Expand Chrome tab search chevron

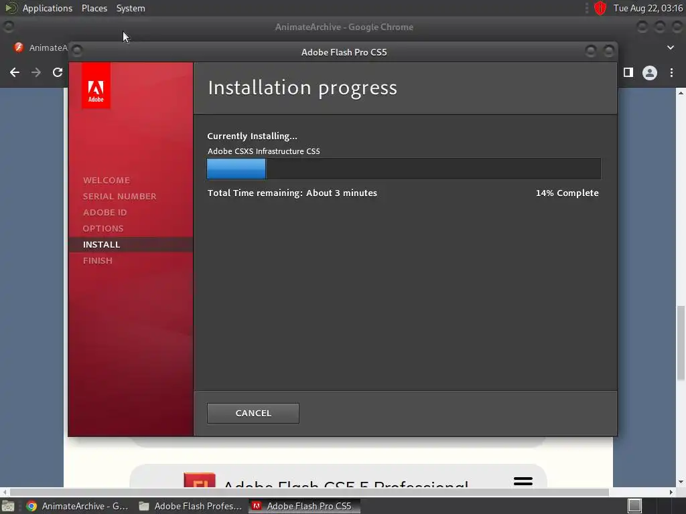[x=670, y=48]
